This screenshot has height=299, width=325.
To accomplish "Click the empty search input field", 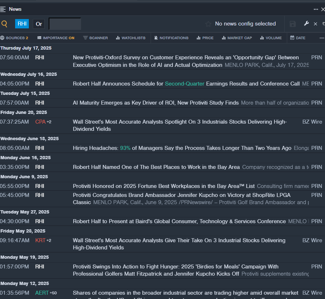I will [x=65, y=24].
